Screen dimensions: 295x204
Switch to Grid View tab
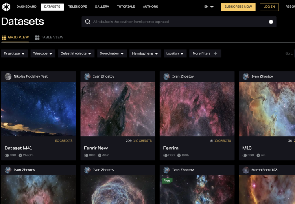15,38
